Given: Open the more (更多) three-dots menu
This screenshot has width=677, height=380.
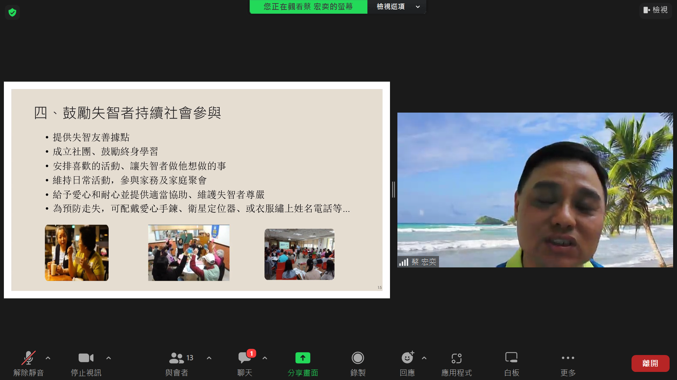Looking at the screenshot, I should (568, 358).
